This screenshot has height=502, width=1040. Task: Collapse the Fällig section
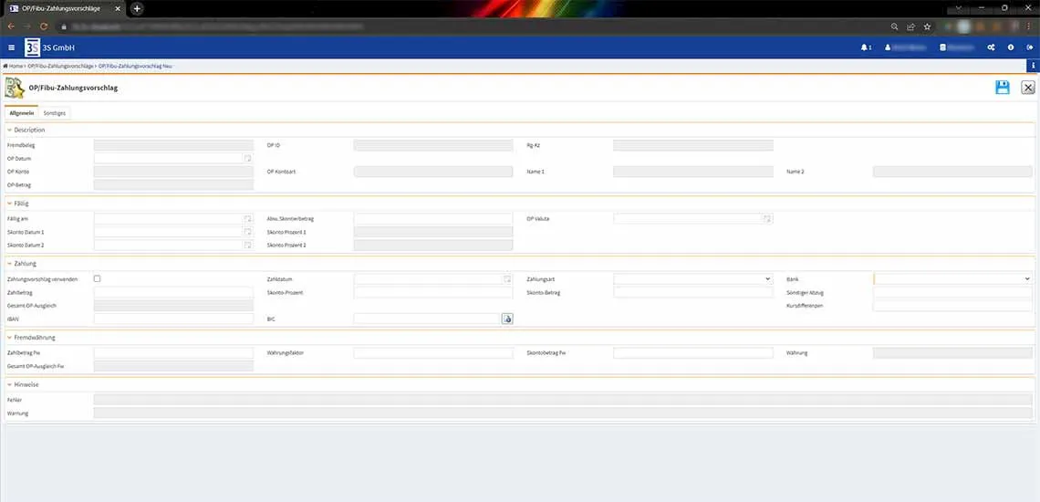(9, 204)
